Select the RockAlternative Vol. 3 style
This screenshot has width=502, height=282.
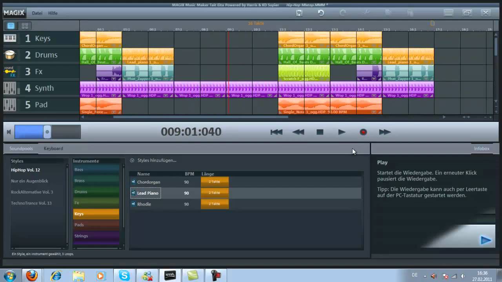(32, 192)
